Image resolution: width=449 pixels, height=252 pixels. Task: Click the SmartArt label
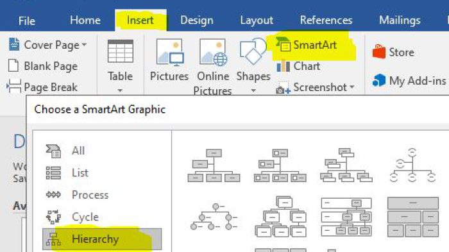tap(315, 45)
